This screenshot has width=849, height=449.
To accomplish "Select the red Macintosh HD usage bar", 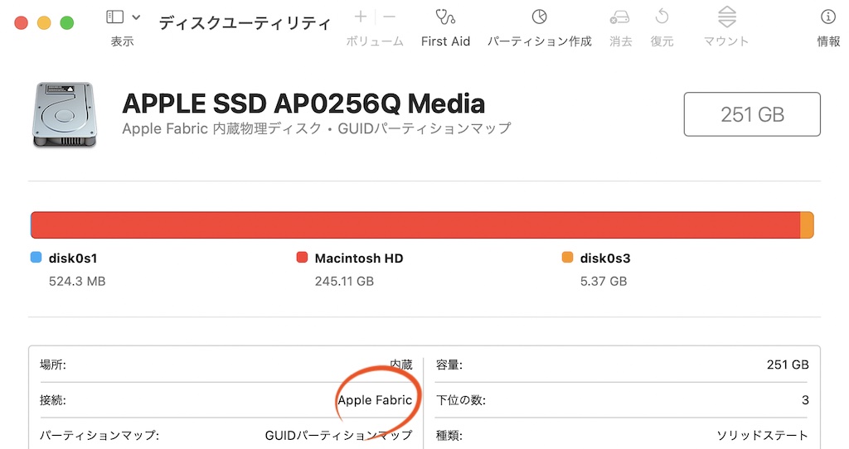I will click(415, 225).
